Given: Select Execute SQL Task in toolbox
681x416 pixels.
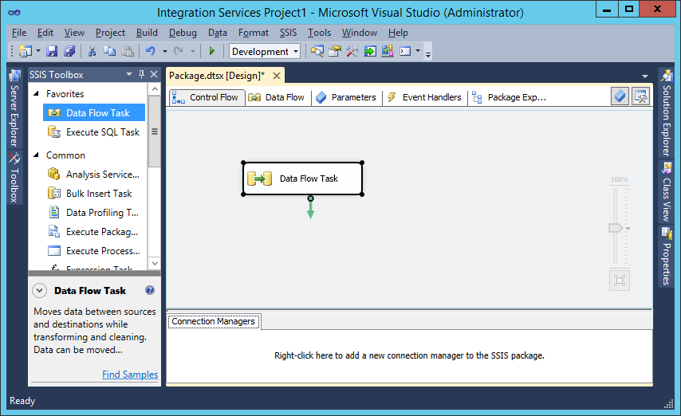Looking at the screenshot, I should 94,132.
